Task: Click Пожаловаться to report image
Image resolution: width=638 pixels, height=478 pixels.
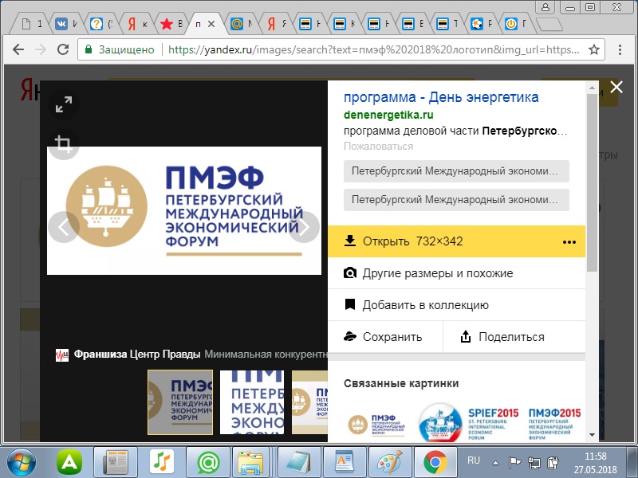Action: coord(378,147)
